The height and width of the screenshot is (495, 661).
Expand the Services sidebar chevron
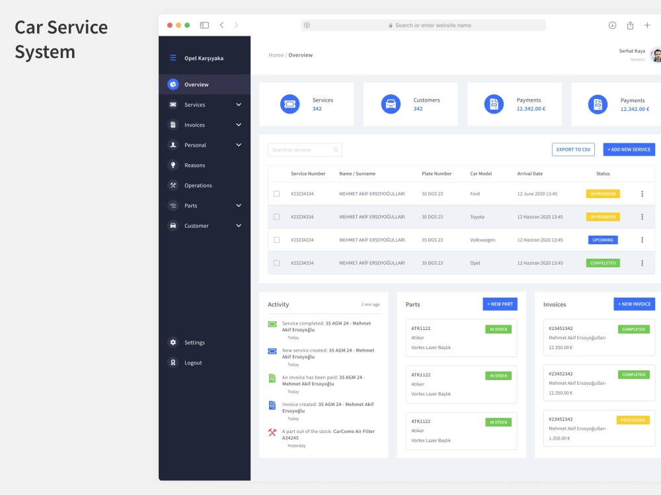[x=239, y=104]
